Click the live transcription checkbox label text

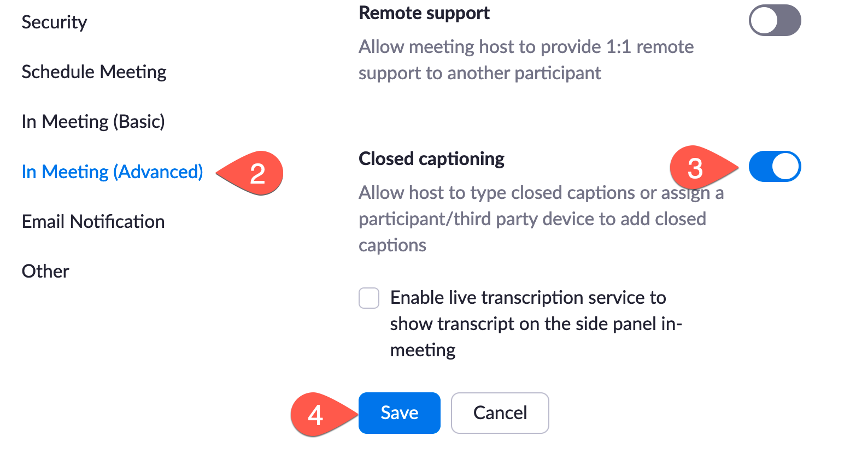[536, 323]
